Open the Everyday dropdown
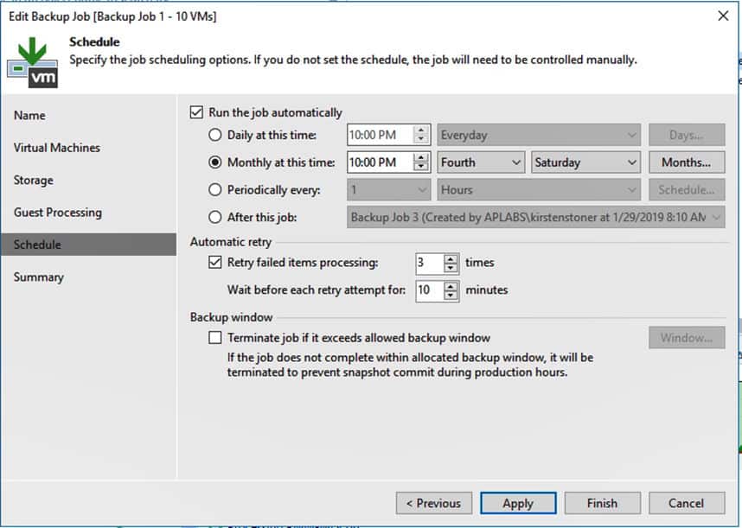This screenshot has width=742, height=528. [x=539, y=135]
